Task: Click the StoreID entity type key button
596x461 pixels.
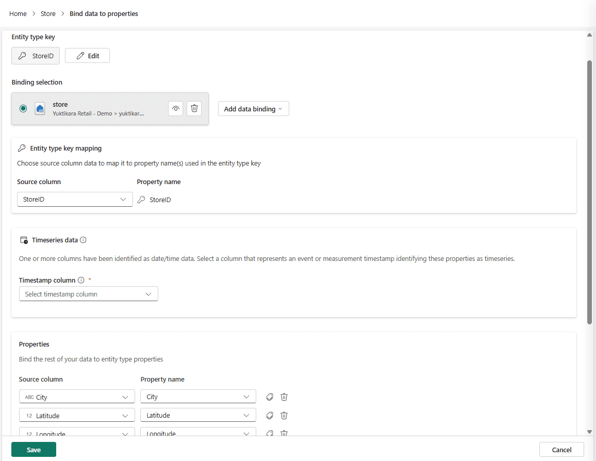Action: 36,56
